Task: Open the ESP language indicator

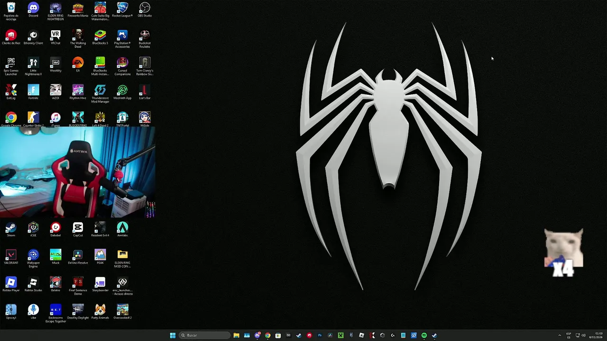Action: 569,335
